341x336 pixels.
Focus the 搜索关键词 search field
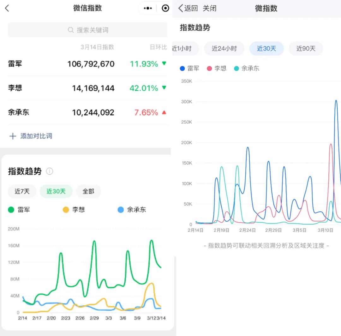[x=87, y=30]
